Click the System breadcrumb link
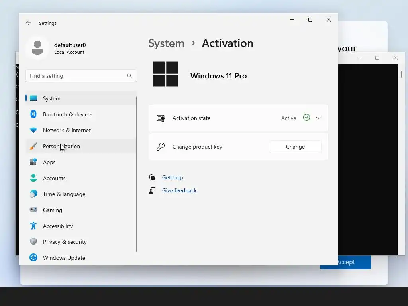The image size is (408, 306). pyautogui.click(x=166, y=43)
